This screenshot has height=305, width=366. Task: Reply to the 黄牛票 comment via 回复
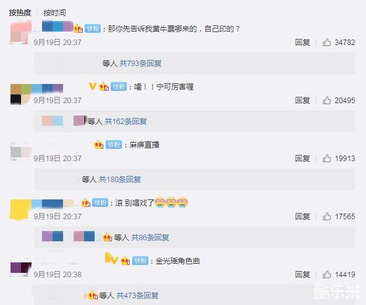pyautogui.click(x=302, y=43)
